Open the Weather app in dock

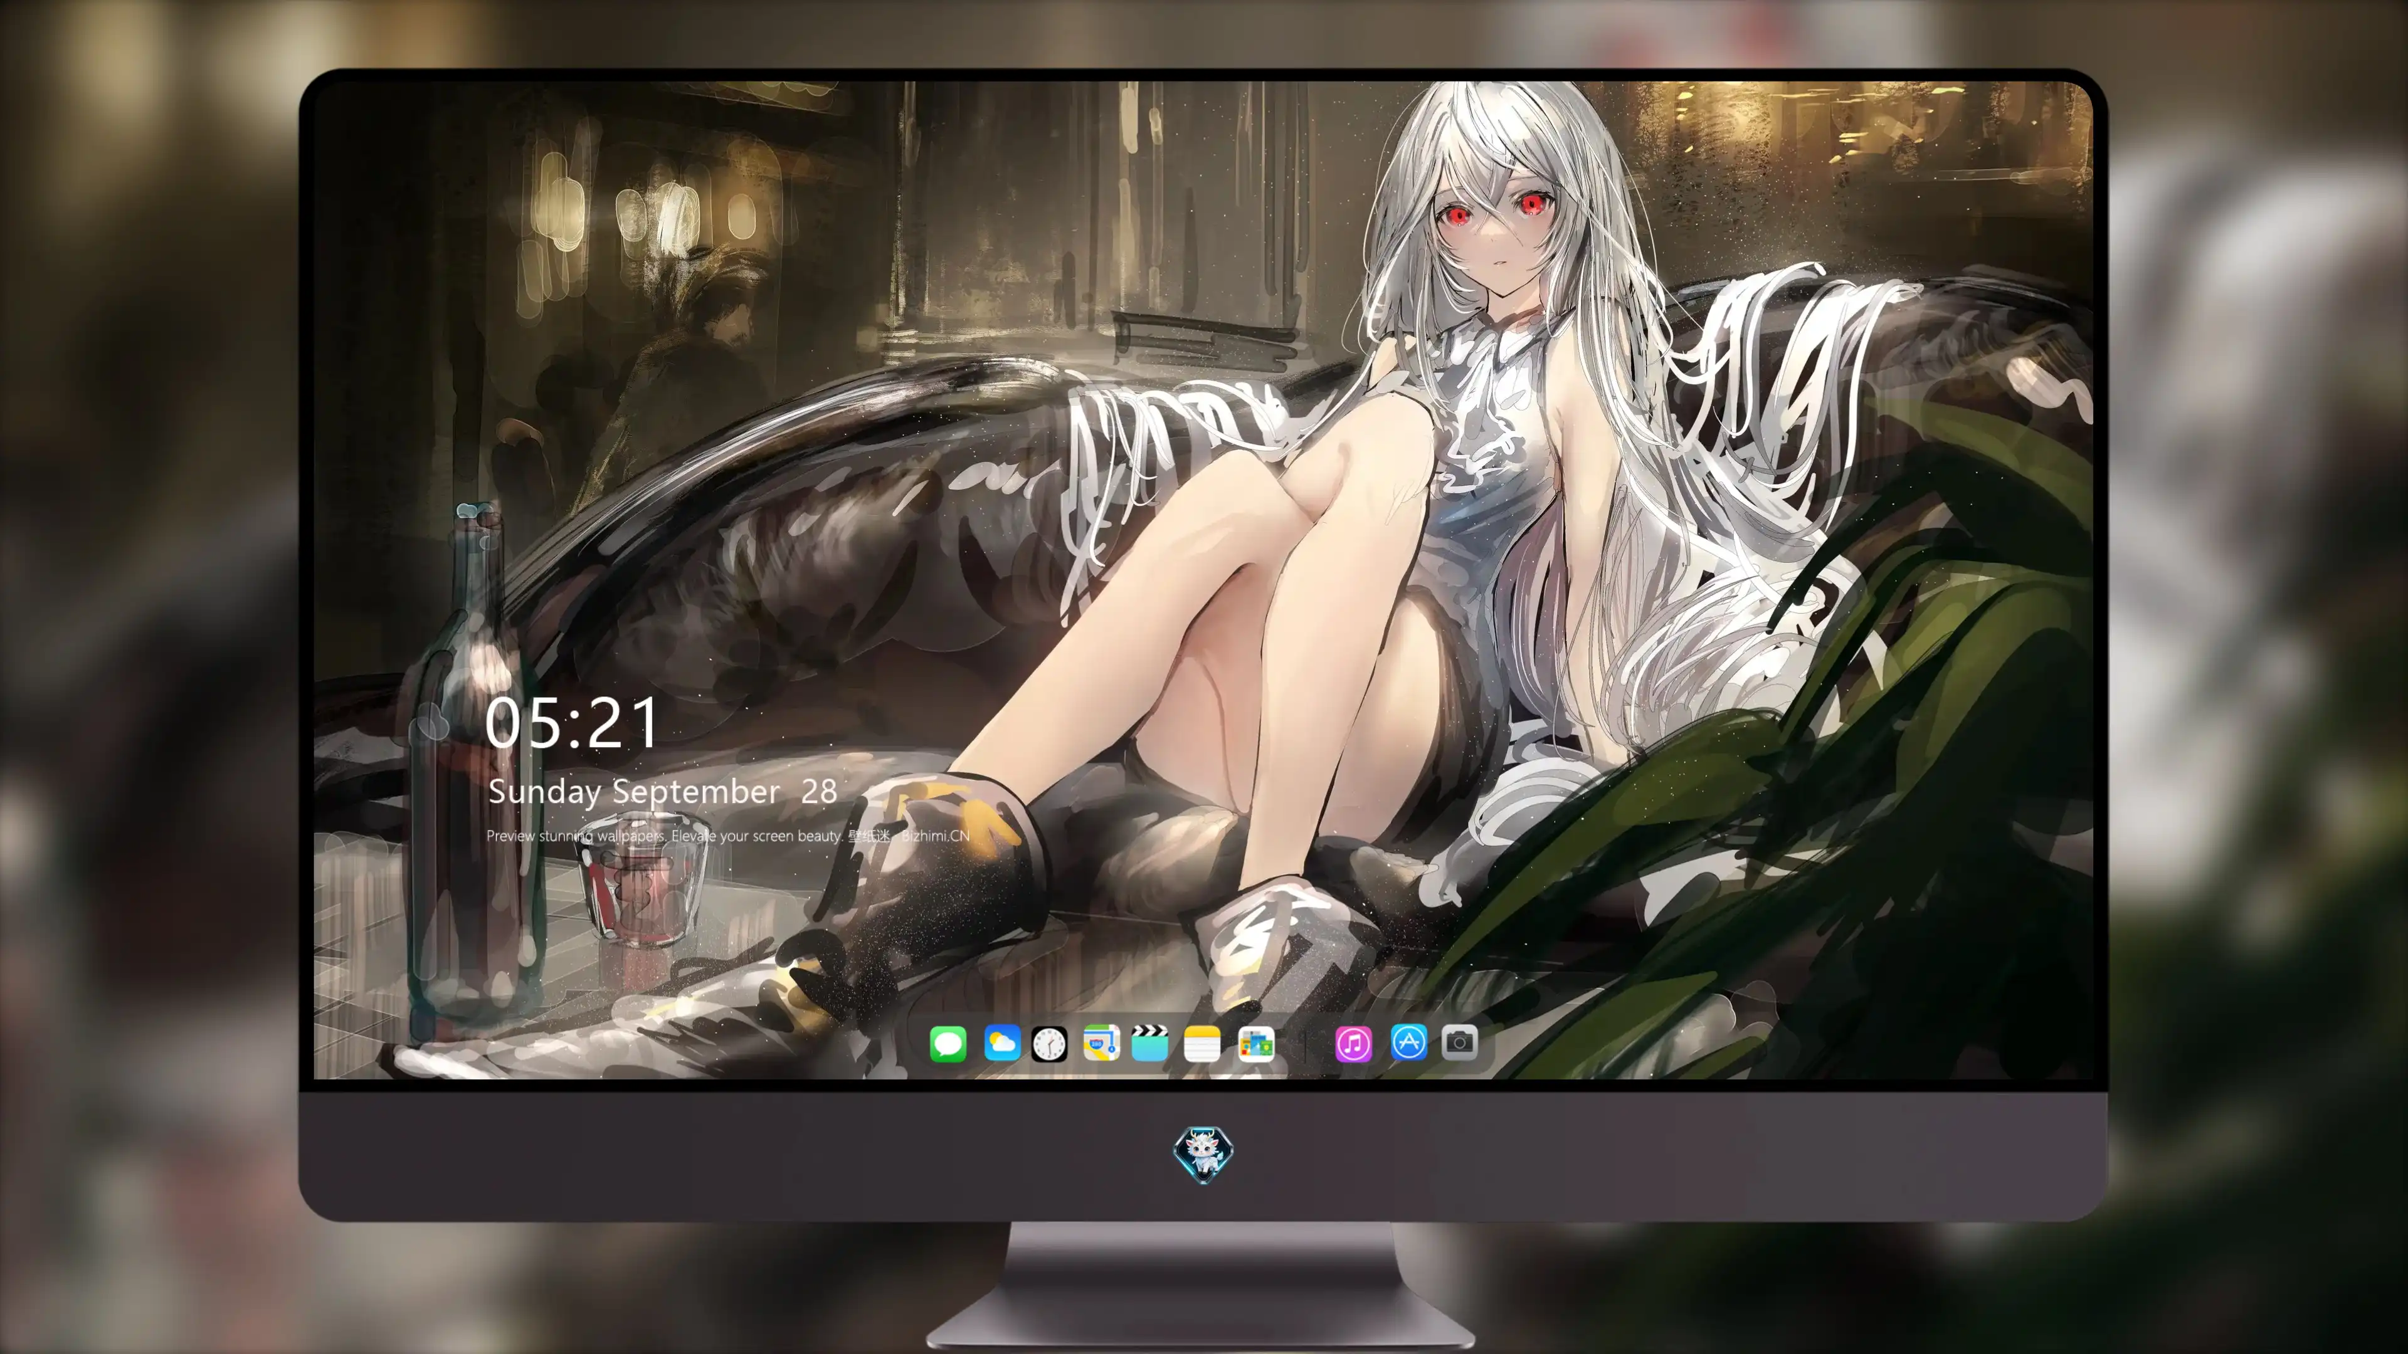1001,1043
